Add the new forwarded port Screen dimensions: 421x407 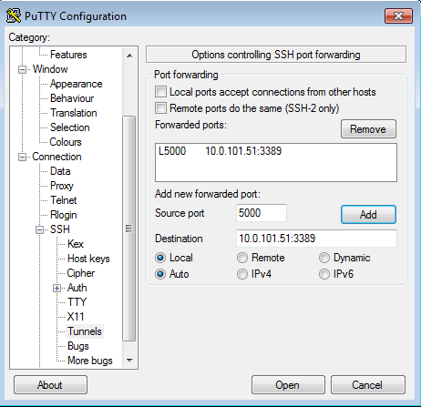tap(368, 215)
